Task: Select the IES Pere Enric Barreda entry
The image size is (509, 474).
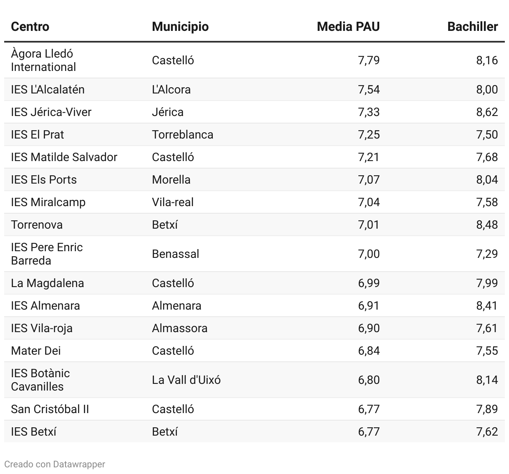Action: coord(47,254)
